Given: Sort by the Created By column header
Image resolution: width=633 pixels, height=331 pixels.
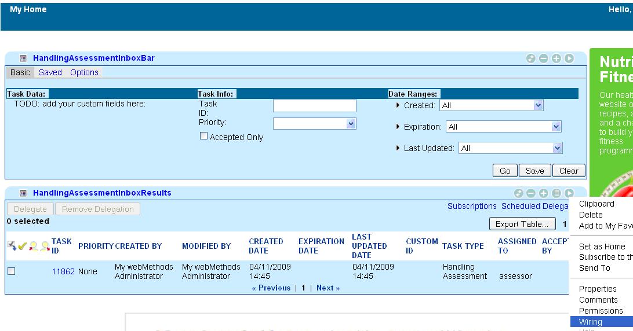Looking at the screenshot, I should pyautogui.click(x=139, y=246).
